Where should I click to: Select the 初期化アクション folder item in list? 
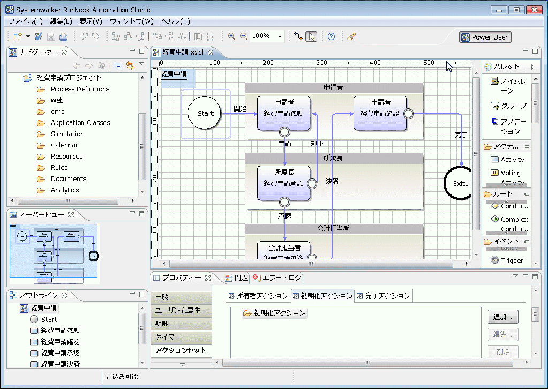275,313
